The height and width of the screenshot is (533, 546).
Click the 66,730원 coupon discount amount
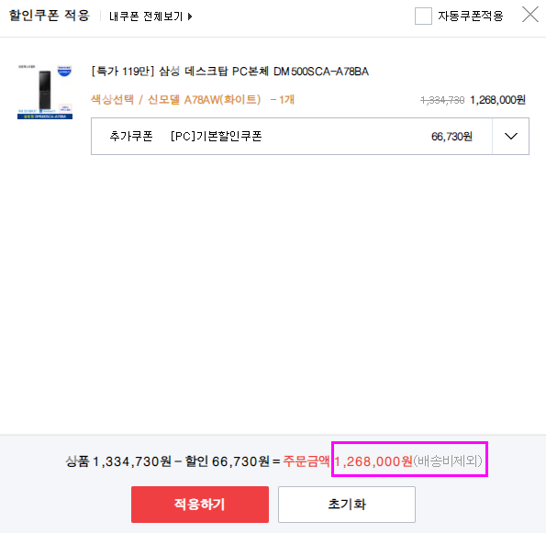coord(451,137)
